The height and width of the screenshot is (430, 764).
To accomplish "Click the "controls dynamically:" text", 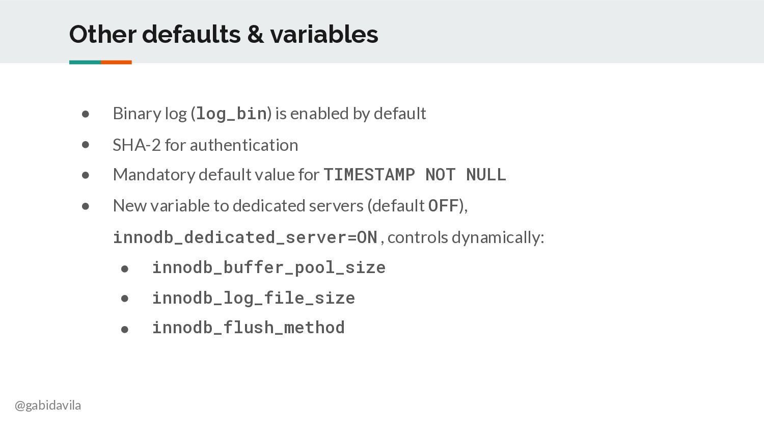I will click(x=466, y=237).
